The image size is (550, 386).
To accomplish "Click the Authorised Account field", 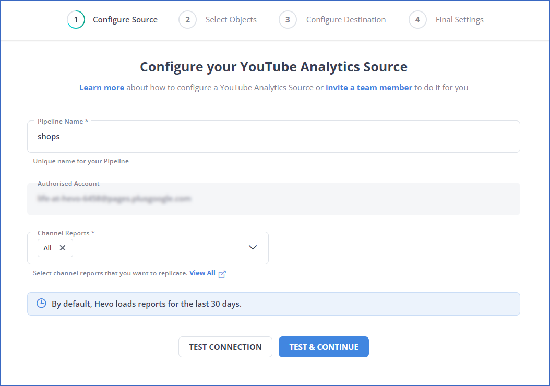I will (x=273, y=199).
